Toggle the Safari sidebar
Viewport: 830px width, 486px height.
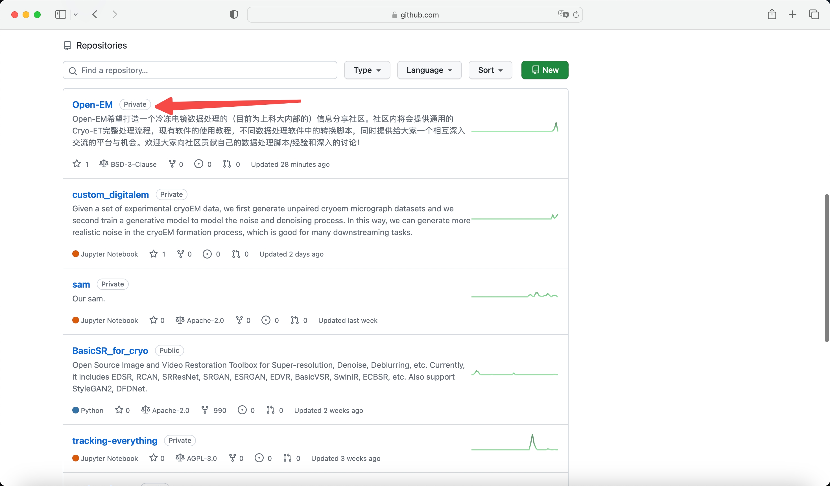click(61, 14)
